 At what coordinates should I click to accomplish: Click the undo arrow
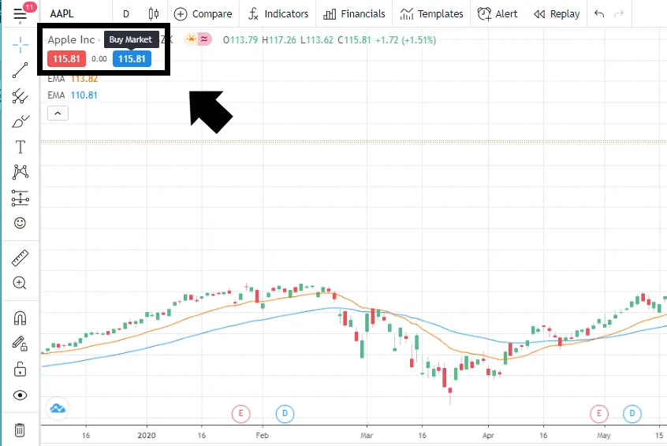tap(599, 14)
